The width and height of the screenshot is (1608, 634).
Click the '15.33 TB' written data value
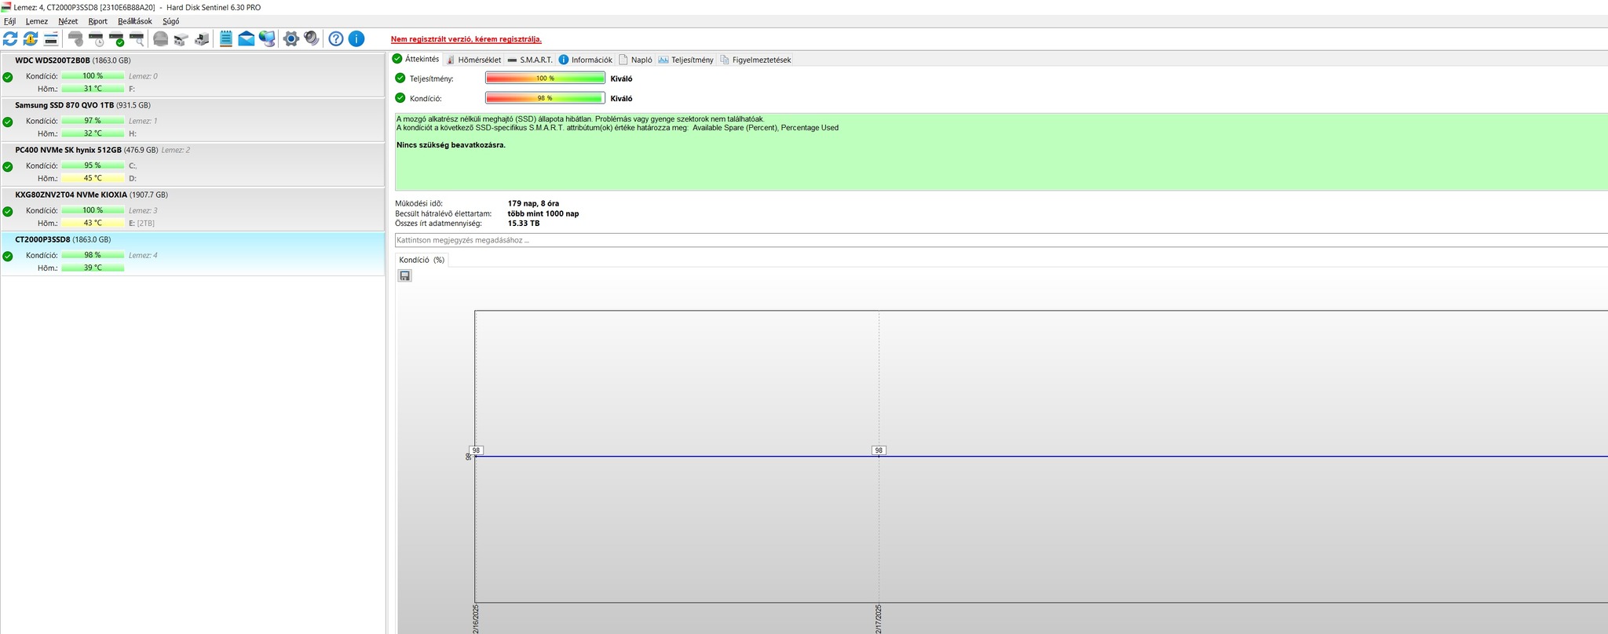(524, 224)
